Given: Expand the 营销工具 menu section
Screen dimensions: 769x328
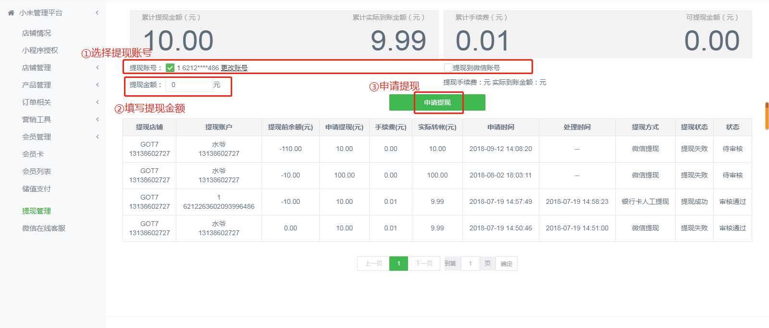Looking at the screenshot, I should [x=97, y=120].
